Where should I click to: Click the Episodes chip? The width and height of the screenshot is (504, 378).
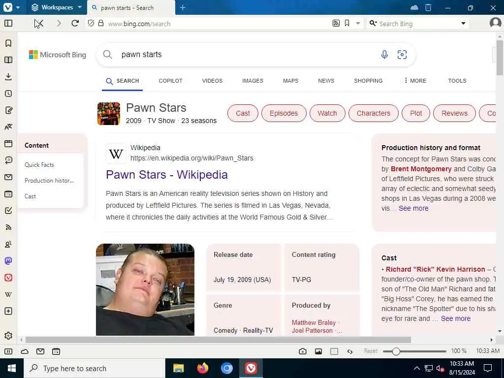click(284, 113)
